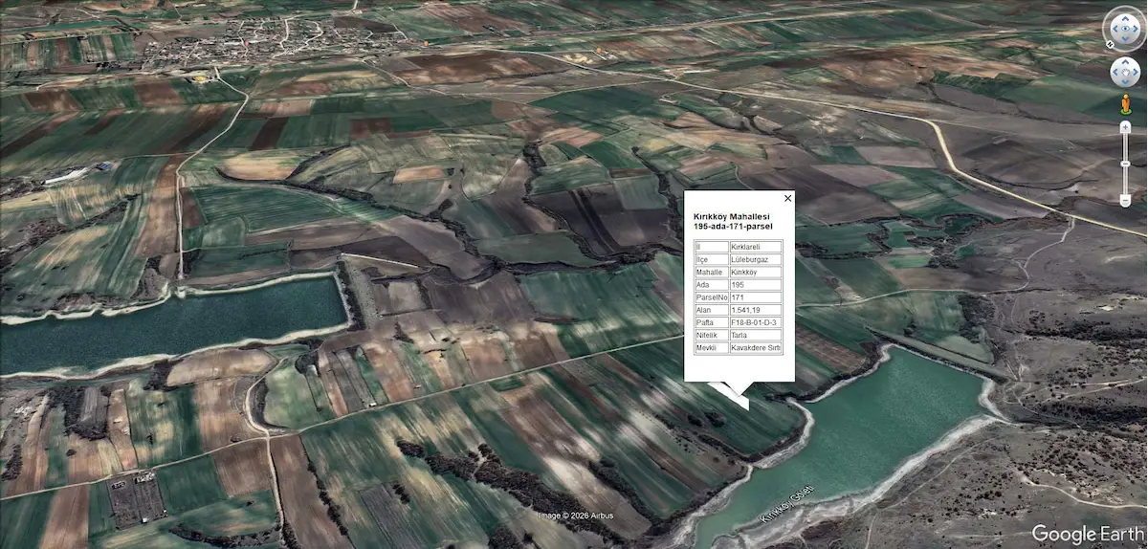The height and width of the screenshot is (549, 1148).
Task: Reset north using the compass N marker
Action: (x=1110, y=44)
